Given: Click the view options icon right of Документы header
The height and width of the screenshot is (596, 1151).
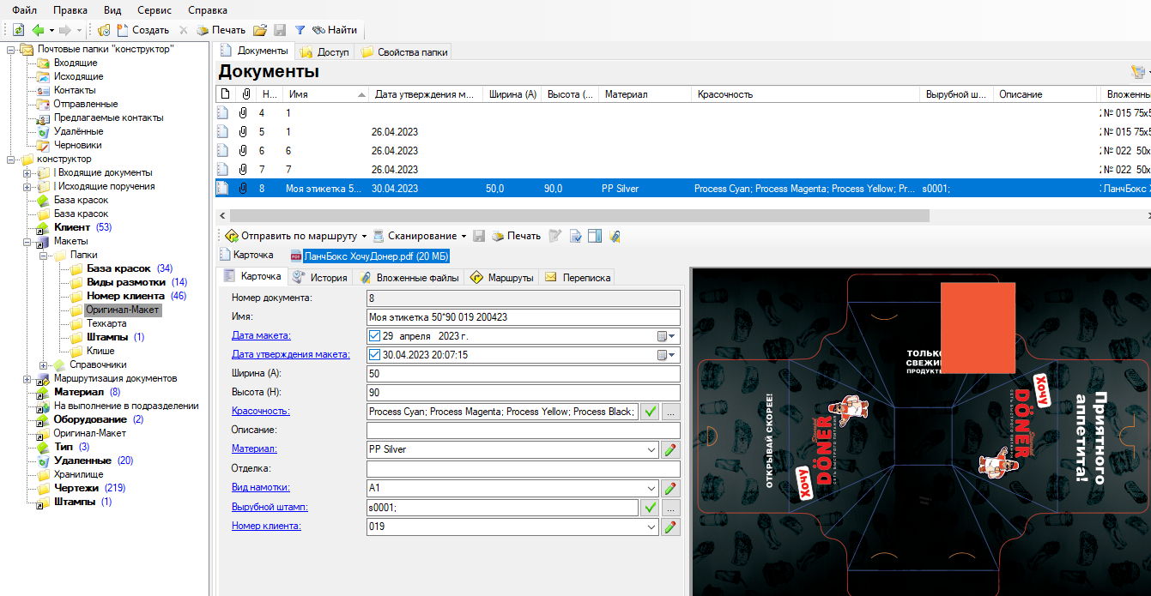Looking at the screenshot, I should pyautogui.click(x=1138, y=72).
